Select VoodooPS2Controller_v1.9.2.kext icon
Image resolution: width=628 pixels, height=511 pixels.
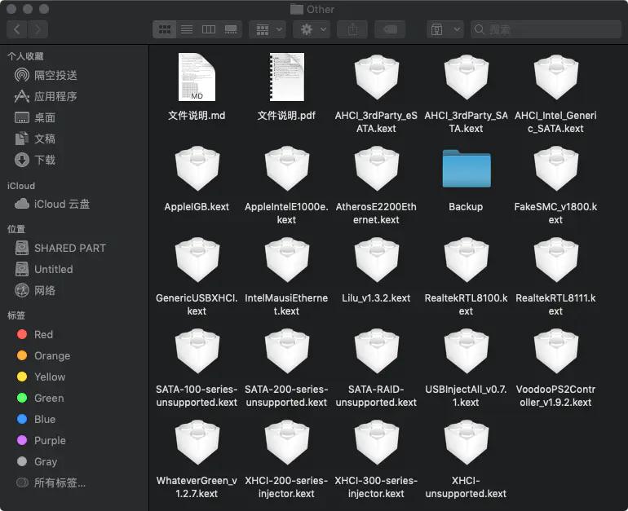556,351
